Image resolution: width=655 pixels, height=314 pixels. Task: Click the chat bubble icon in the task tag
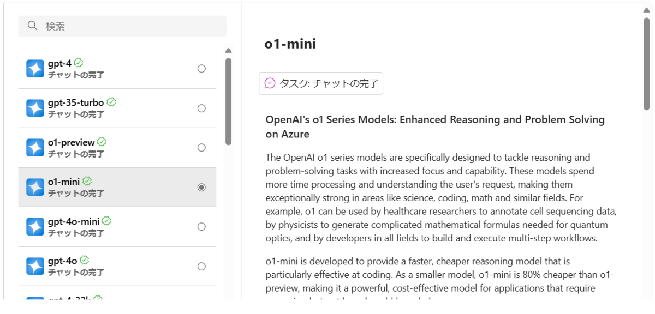click(x=270, y=83)
